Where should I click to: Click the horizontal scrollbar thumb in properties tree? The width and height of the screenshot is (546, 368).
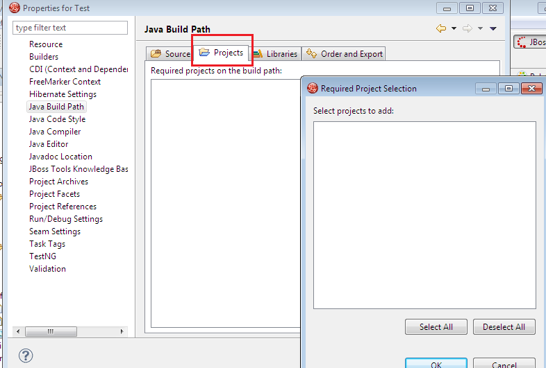[x=51, y=331]
